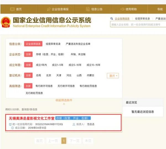Select 北京 registration authority filter
Screen dimensions: 166x149
tap(48, 75)
